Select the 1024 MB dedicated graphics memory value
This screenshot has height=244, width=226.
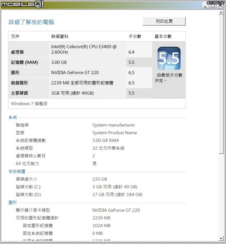click(101, 226)
